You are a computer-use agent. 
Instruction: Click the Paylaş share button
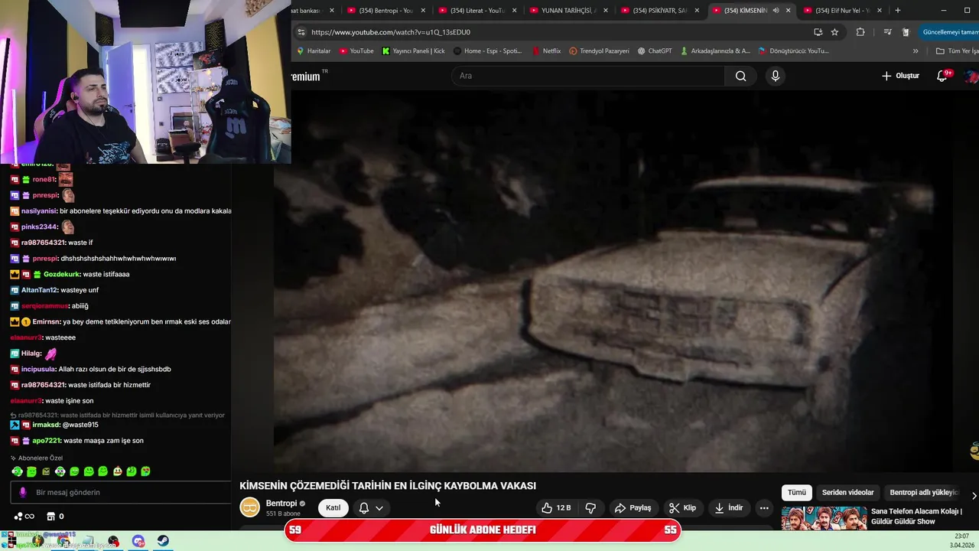click(633, 507)
